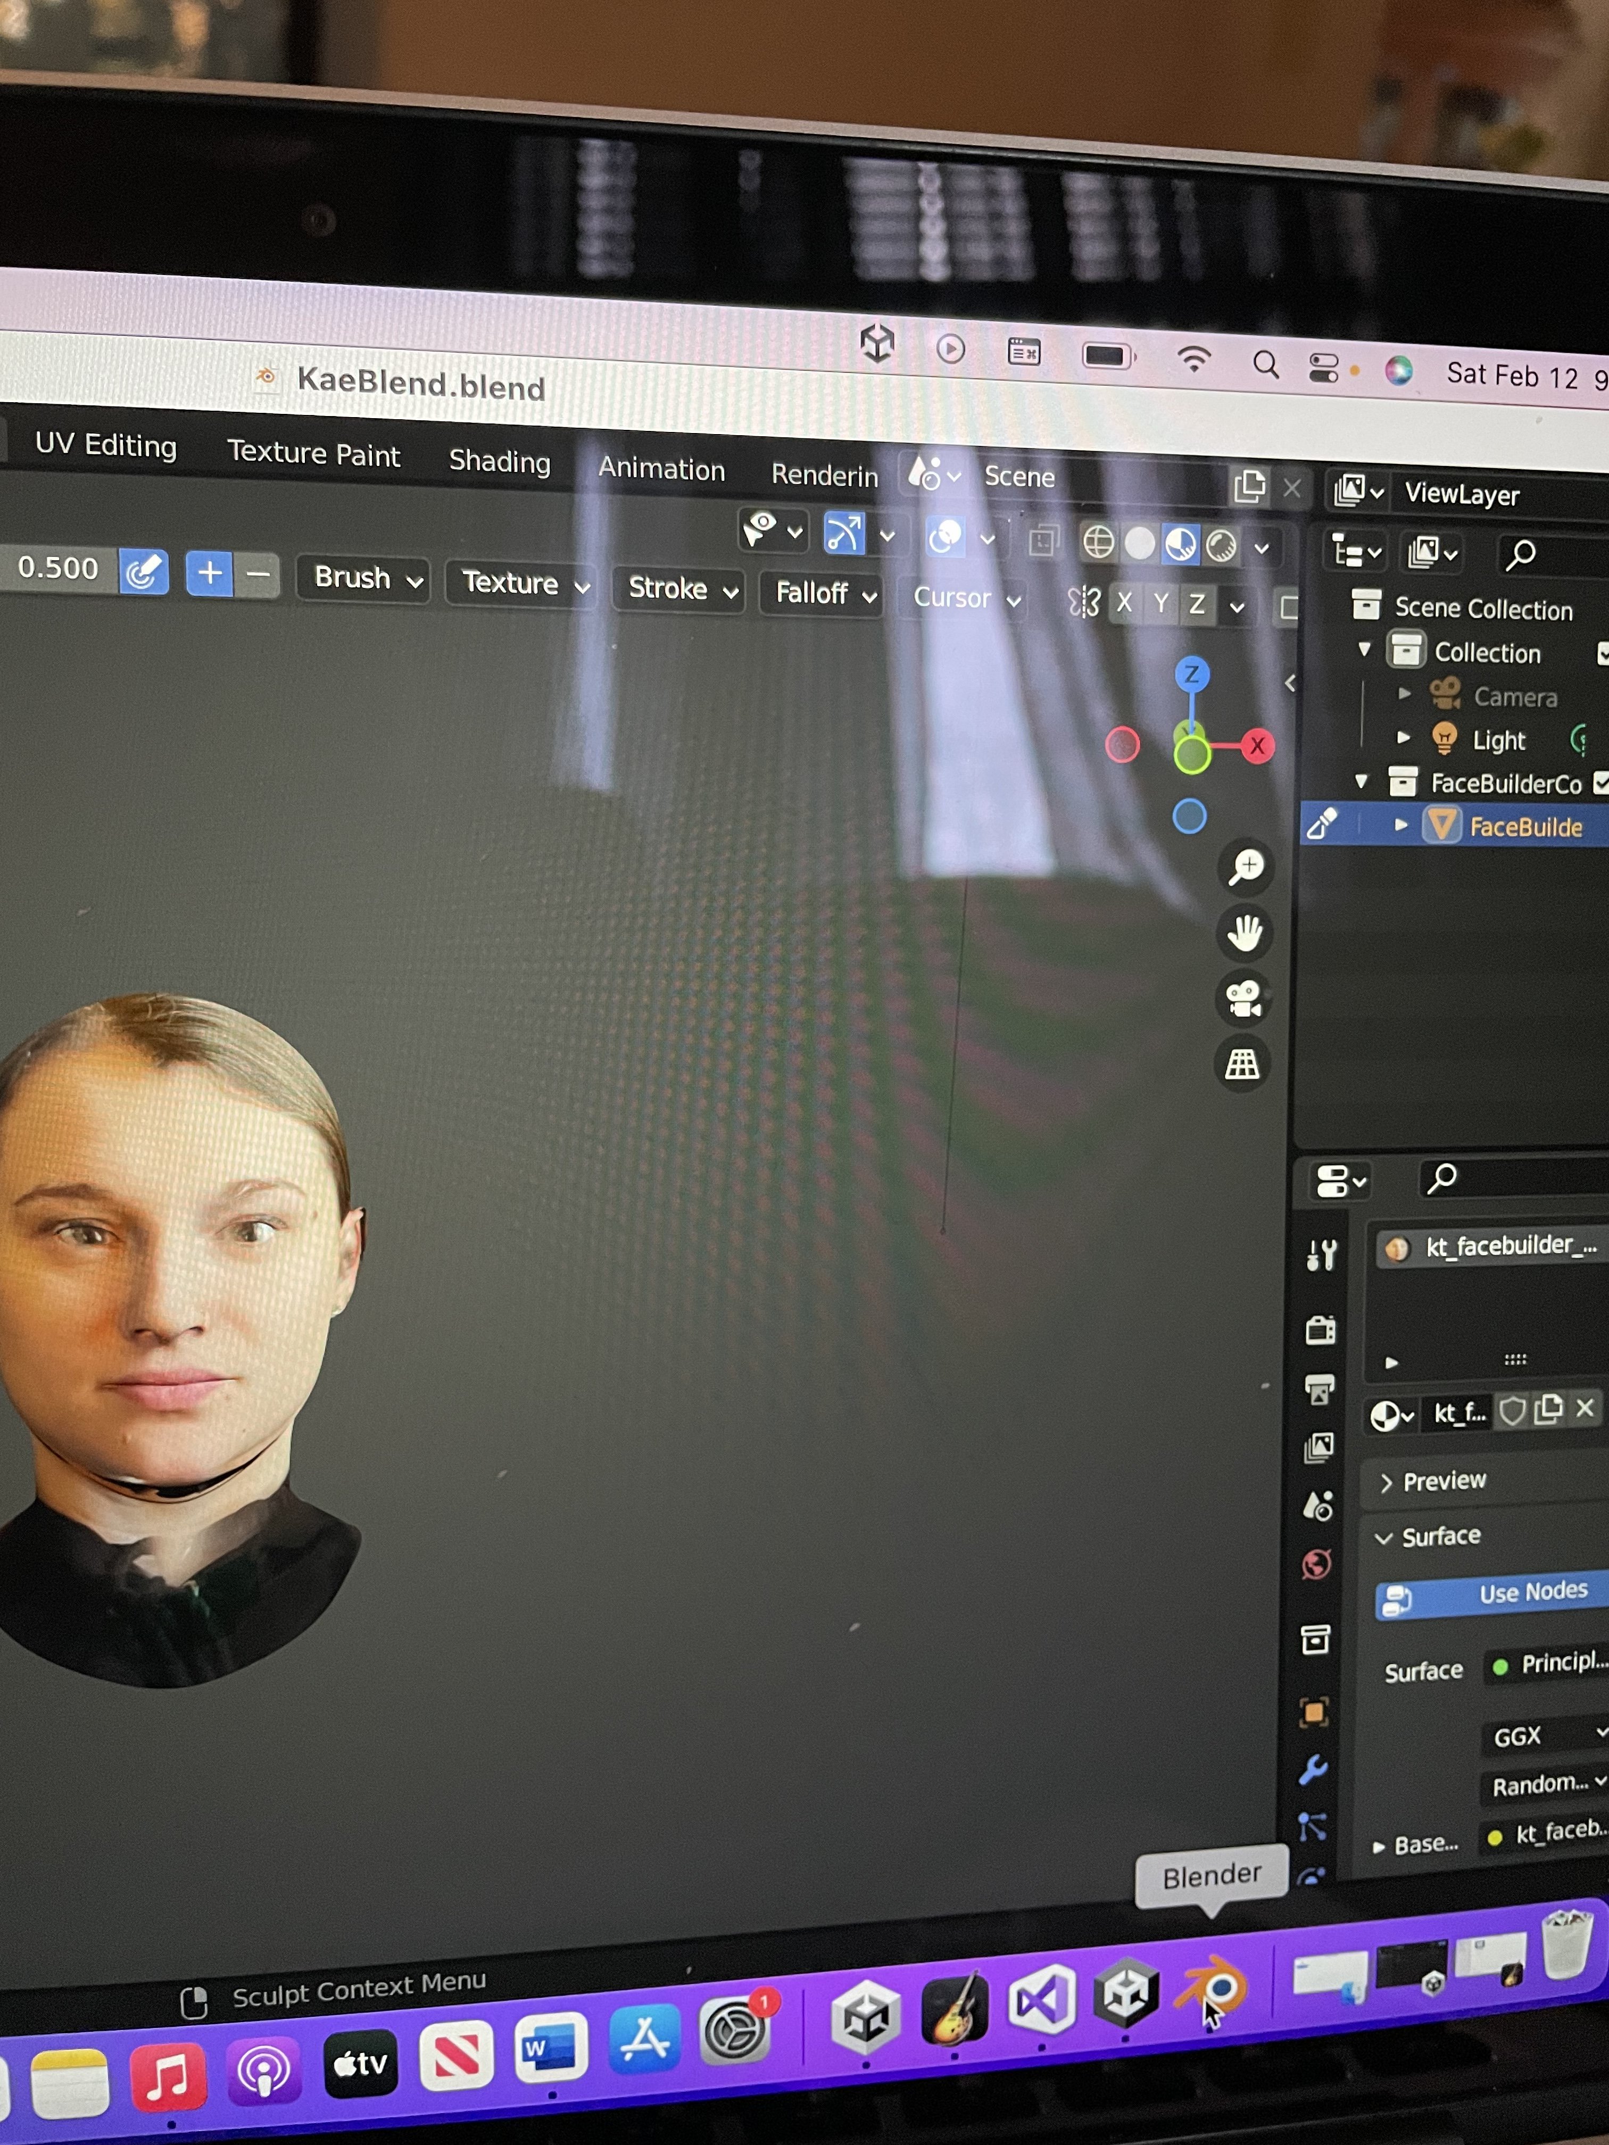Open Random Walk subsurface dropdown
Screen dimensions: 1609x2145
pos(1546,1784)
